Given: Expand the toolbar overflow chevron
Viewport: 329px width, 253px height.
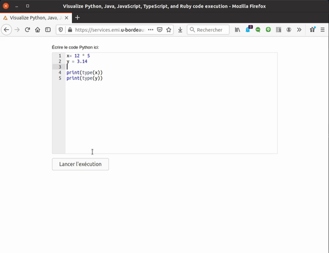Looking at the screenshot, I should tap(299, 30).
